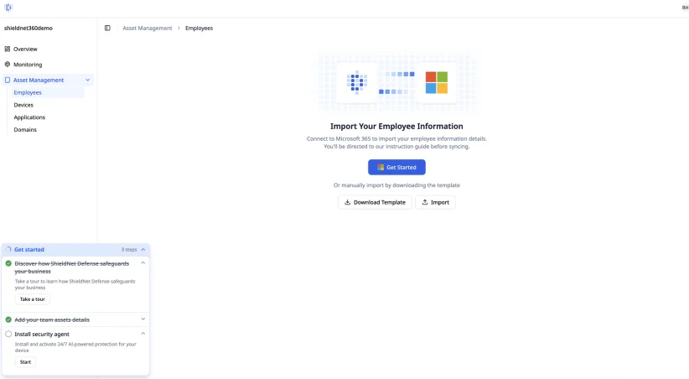Open the Monitoring page
This screenshot has height=379, width=689.
[28, 65]
